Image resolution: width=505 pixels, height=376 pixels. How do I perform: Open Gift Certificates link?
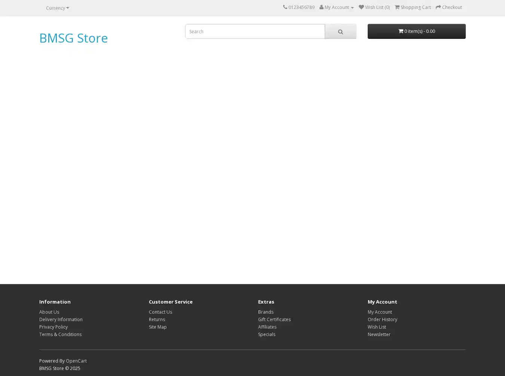274,319
